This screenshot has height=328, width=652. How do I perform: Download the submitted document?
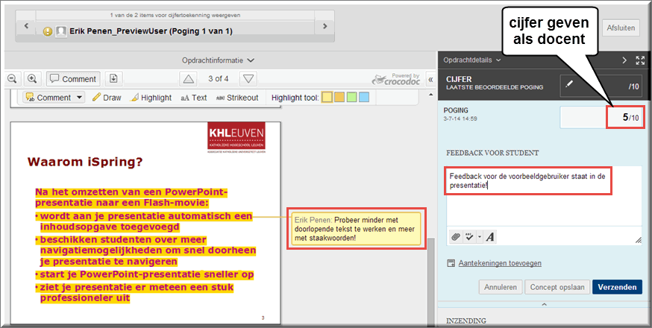pos(113,78)
